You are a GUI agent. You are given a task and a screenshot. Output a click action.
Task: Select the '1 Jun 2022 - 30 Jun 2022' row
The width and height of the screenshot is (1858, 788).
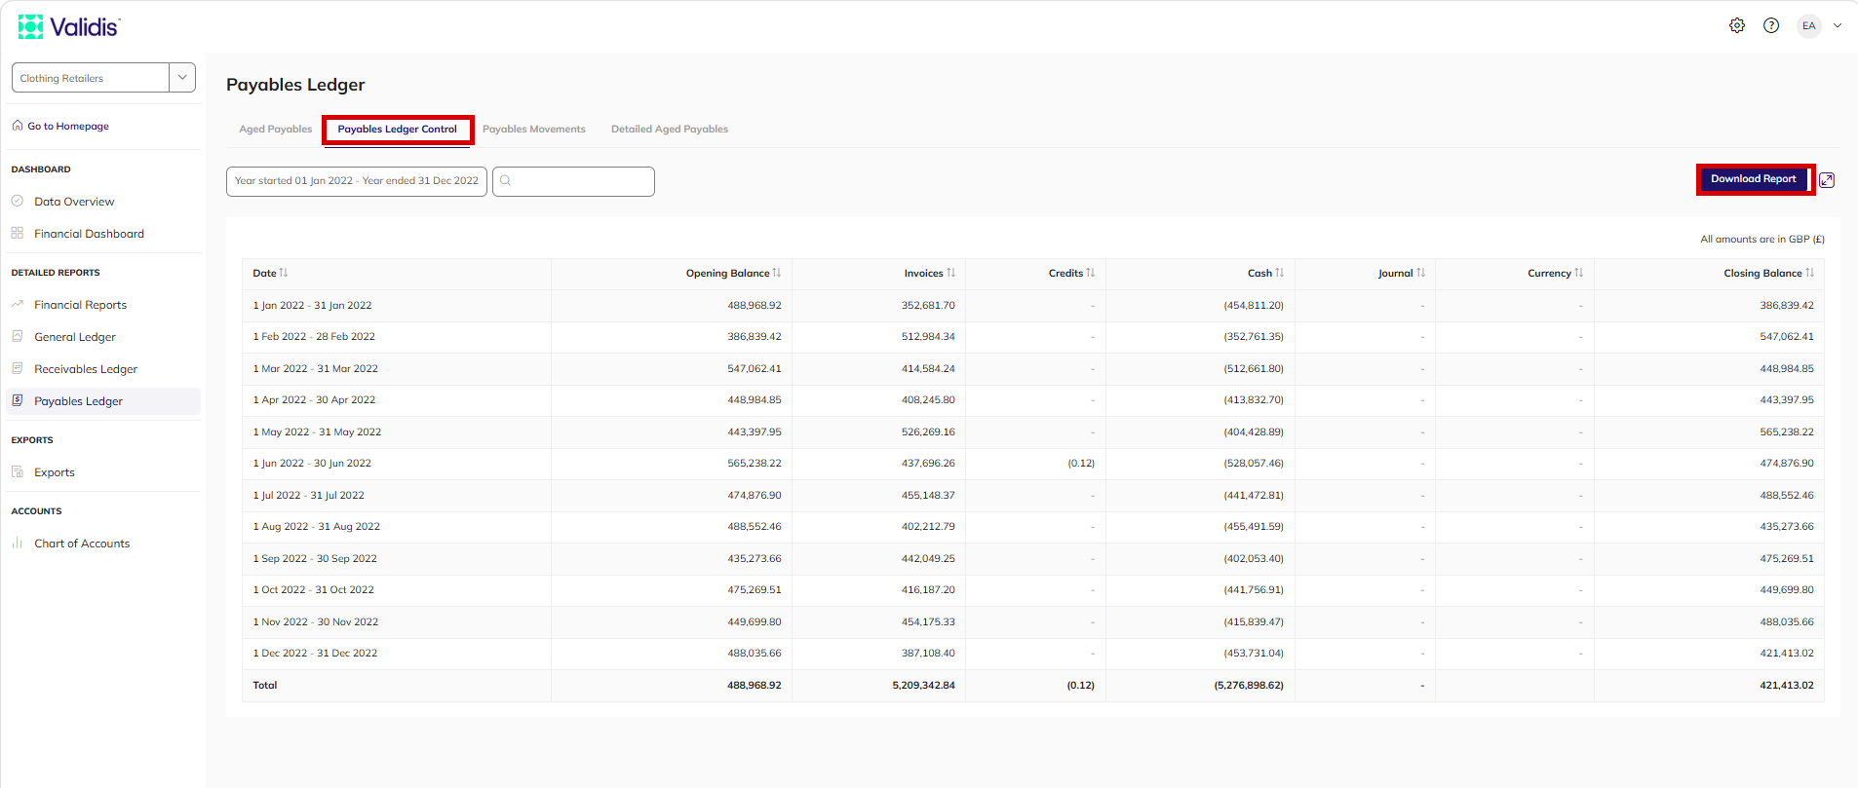1033,464
